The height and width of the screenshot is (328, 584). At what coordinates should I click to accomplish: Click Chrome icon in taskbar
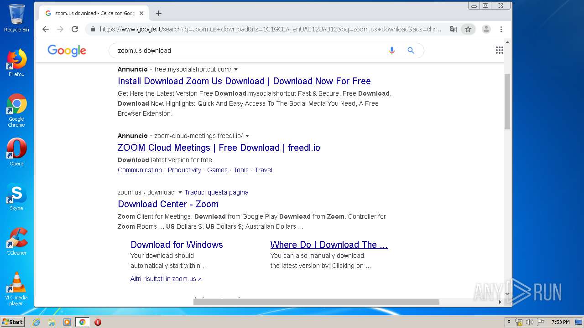[x=83, y=322]
